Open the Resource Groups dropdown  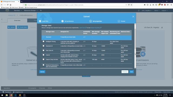(x=31, y=11)
